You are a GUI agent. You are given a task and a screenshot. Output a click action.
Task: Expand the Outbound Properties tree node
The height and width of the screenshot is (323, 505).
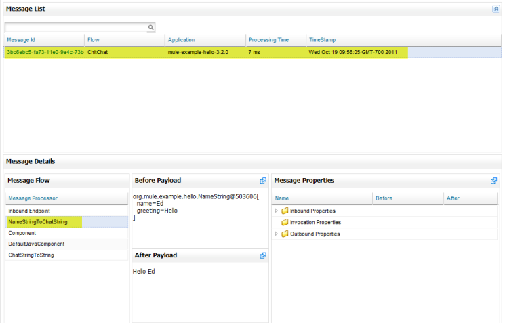(276, 234)
